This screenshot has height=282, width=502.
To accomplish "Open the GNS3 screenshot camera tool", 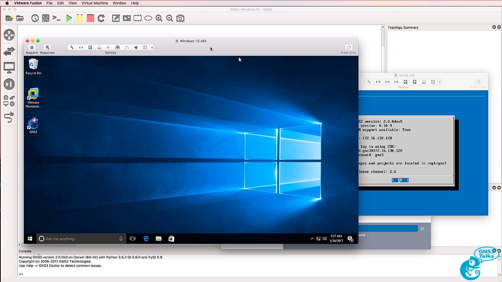I will pos(180,18).
